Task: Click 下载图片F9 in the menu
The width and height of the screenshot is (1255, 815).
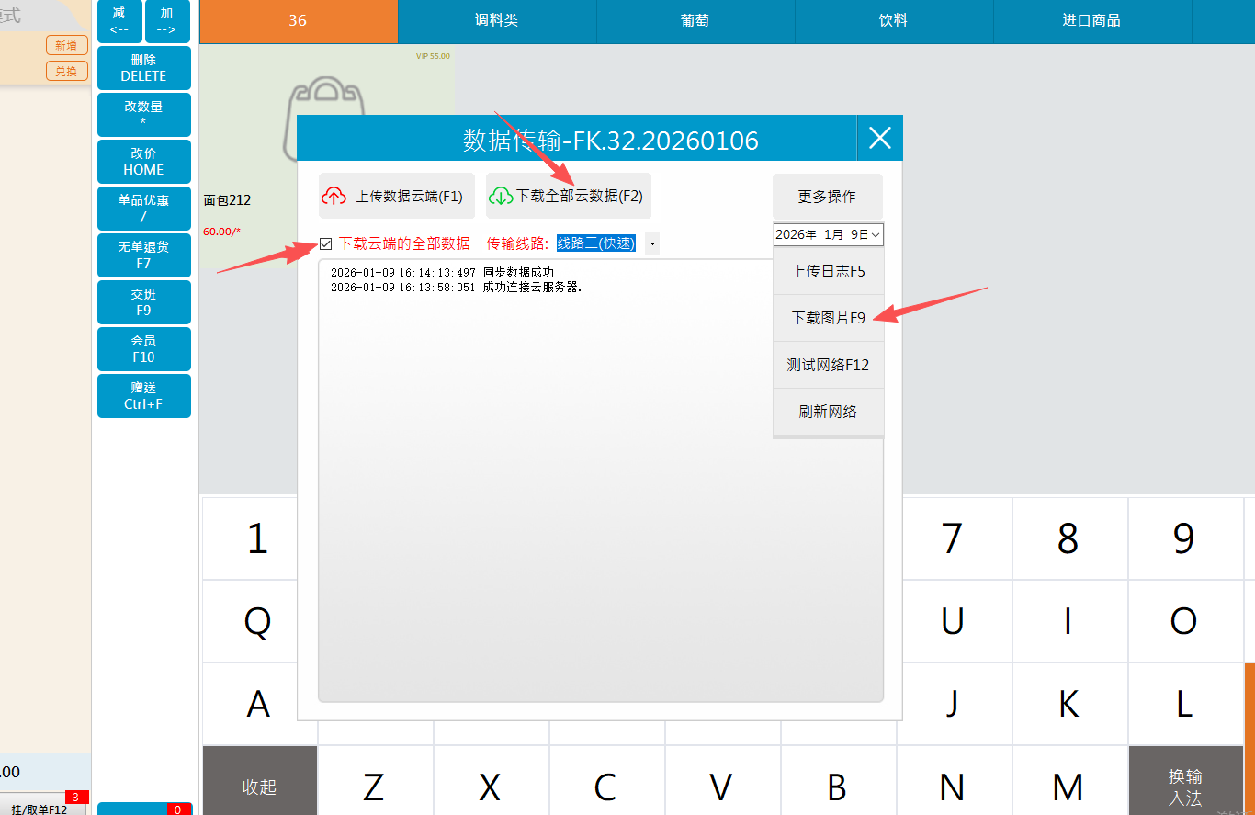Action: click(x=828, y=318)
